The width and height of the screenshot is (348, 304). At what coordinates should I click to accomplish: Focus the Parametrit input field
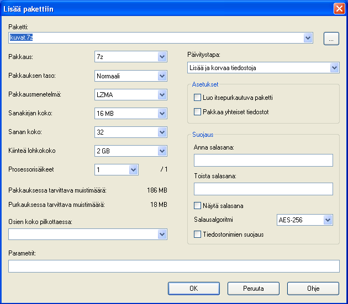[174, 266]
